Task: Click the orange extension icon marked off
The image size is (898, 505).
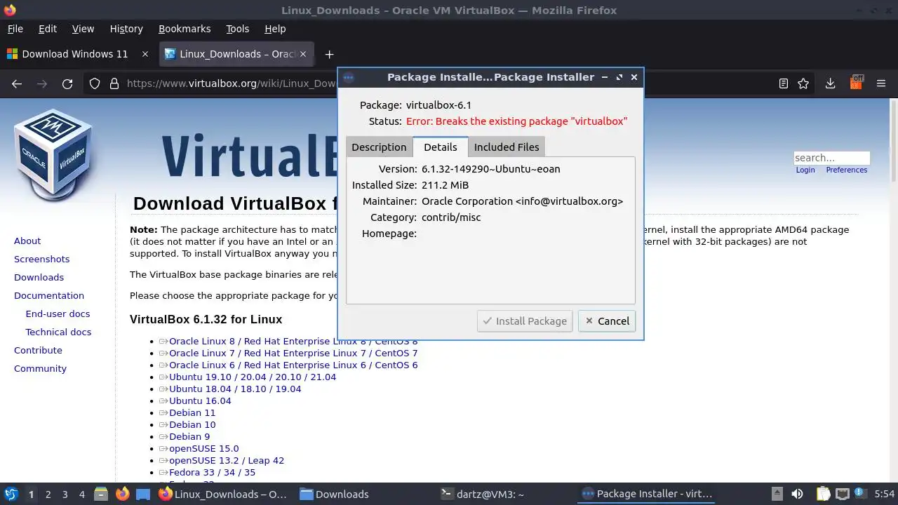Action: (x=856, y=83)
